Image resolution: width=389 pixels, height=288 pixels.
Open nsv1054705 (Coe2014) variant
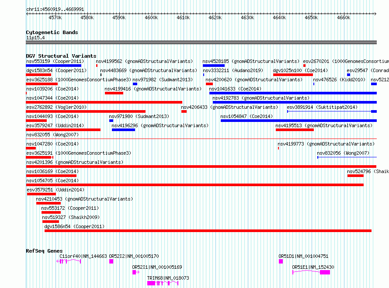tap(52, 180)
